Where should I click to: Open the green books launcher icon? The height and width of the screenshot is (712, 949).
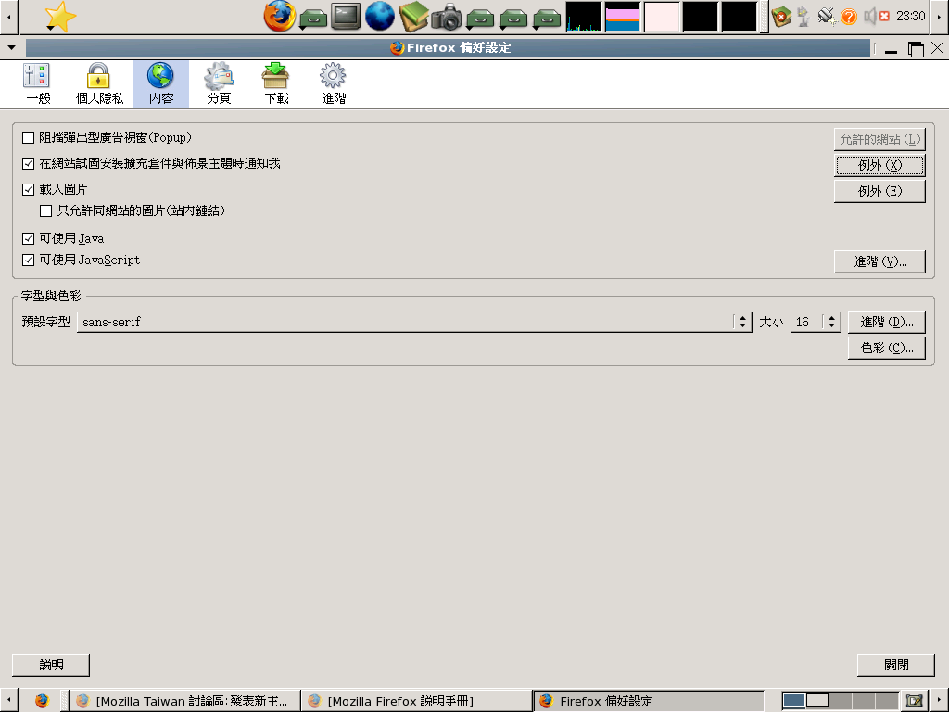tap(413, 17)
